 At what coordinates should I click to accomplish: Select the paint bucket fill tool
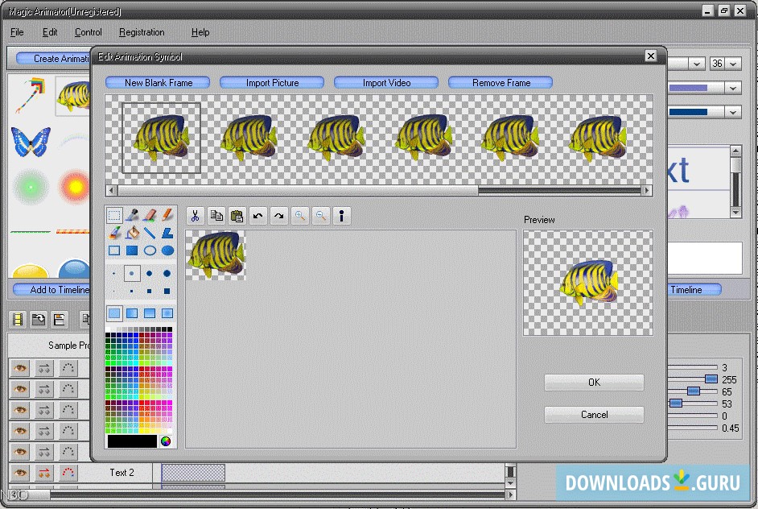click(x=132, y=233)
